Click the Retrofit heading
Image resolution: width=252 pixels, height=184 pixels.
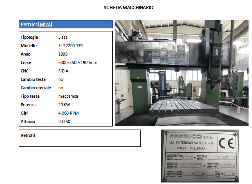click(28, 135)
